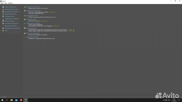Select Периферийные устройства in the sidebar
Viewport: 182px width, 102px height.
point(12,28)
